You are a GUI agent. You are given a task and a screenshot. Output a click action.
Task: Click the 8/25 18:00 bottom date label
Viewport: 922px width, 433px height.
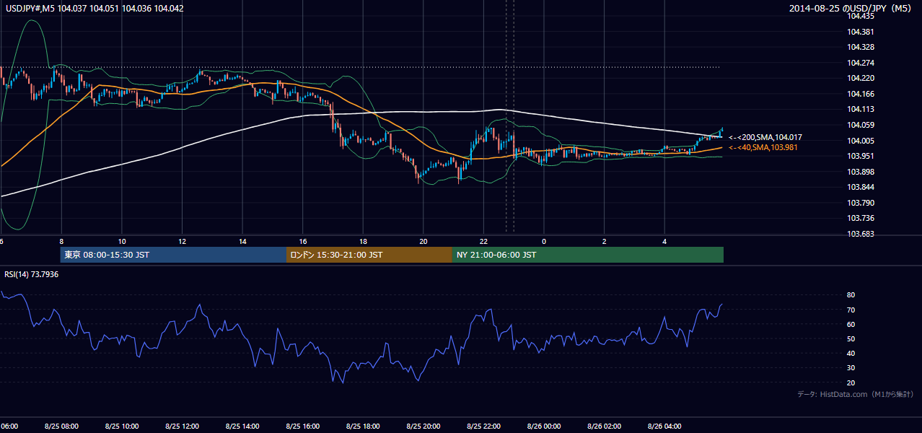363,427
